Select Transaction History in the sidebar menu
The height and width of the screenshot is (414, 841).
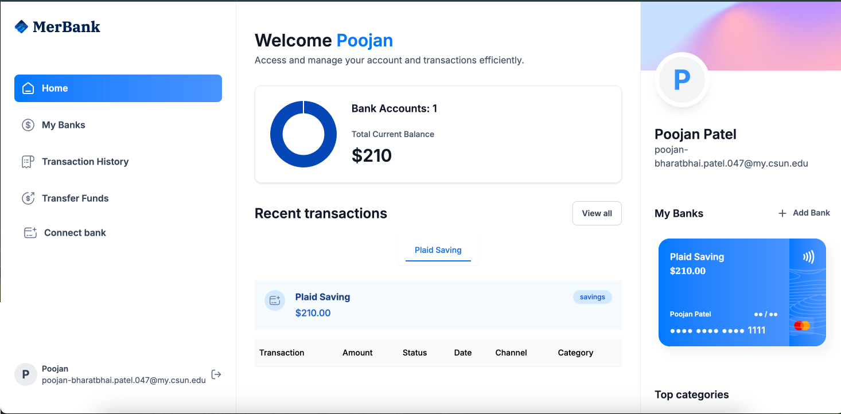(x=85, y=161)
